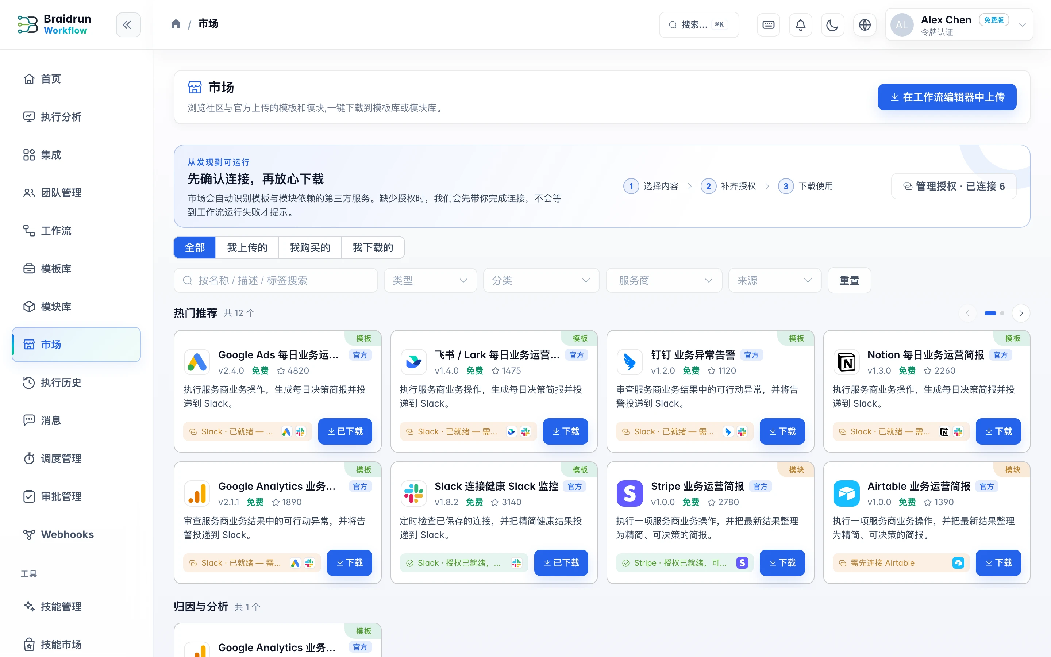
Task: Open keyboard shortcuts icon in header
Action: (x=768, y=25)
